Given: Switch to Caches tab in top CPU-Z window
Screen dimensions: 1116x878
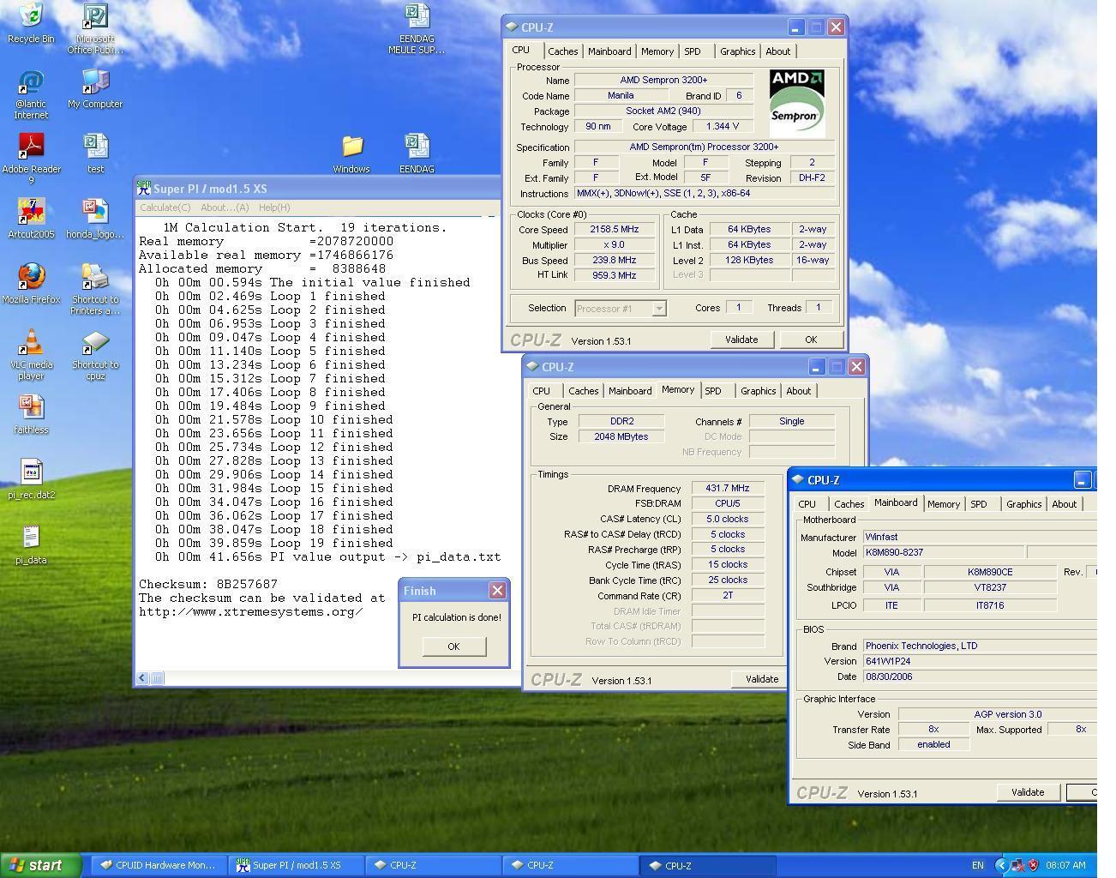Looking at the screenshot, I should pos(562,51).
